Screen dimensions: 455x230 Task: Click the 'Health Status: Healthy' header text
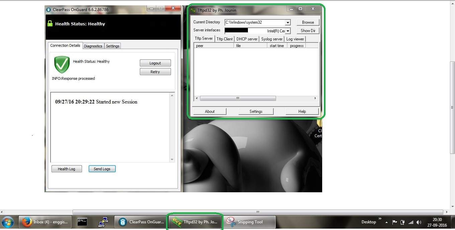[80, 24]
